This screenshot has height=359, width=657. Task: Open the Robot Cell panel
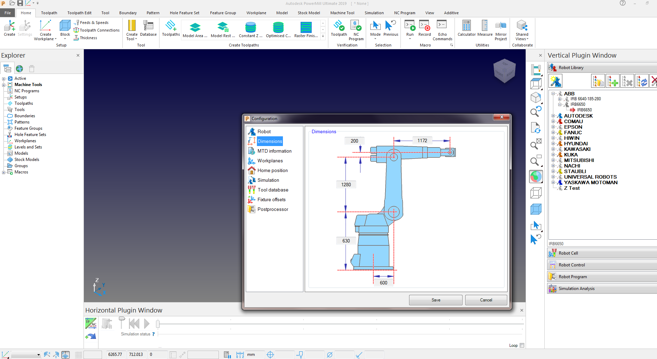tap(602, 253)
